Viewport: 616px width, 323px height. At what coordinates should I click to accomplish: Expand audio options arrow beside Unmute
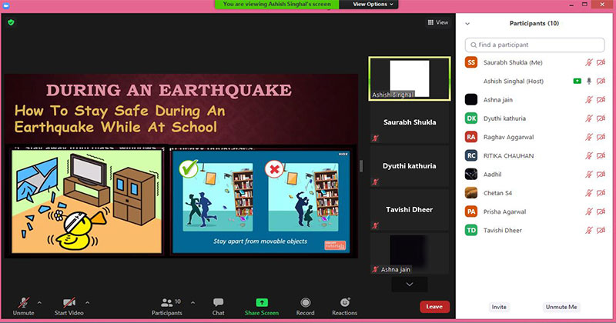(x=39, y=302)
